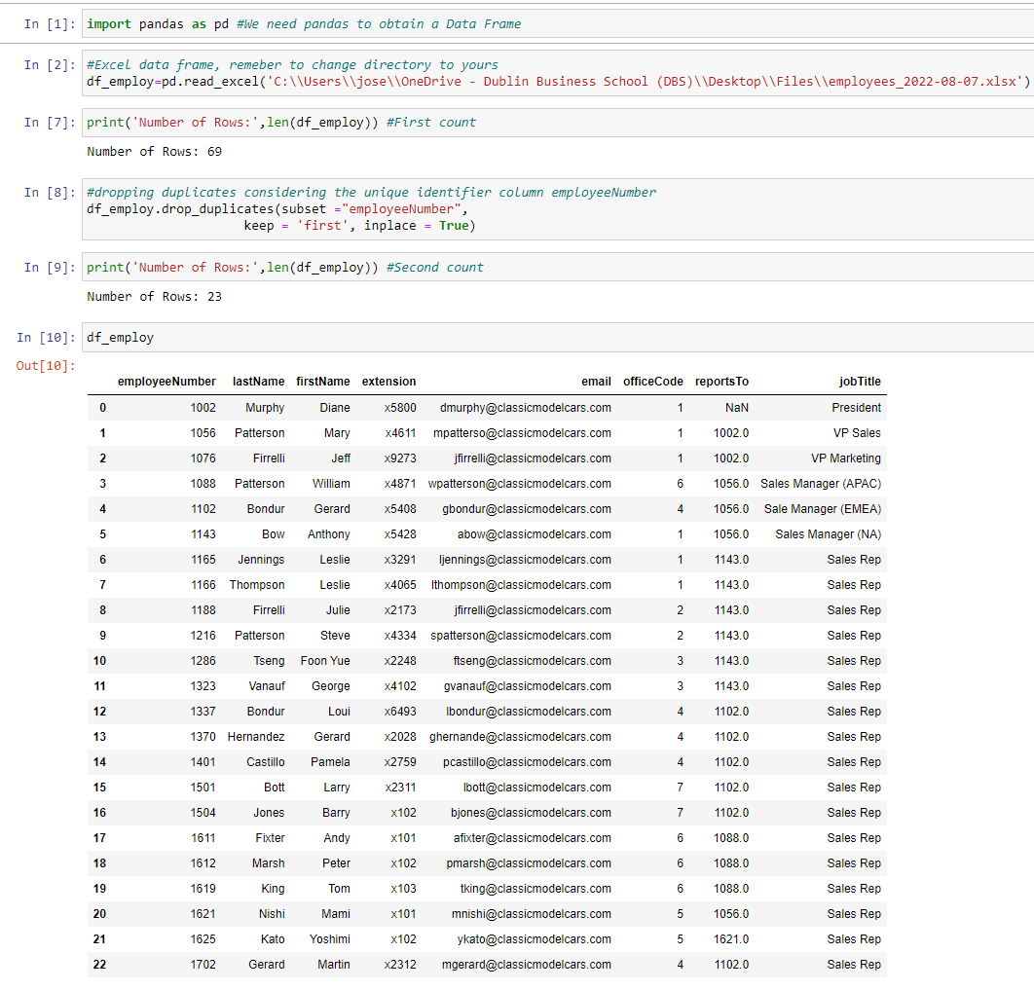Click email lbott@classicmodelcars.com
Screen dimensions: 1034x990
tap(536, 788)
